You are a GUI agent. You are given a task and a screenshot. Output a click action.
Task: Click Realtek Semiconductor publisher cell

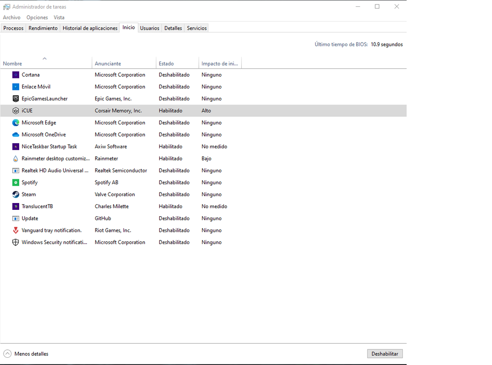point(121,171)
